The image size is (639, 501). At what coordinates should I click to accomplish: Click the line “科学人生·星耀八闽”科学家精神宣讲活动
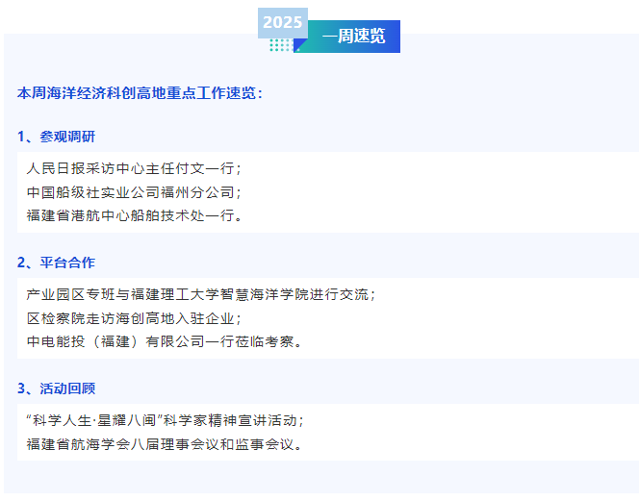pos(166,420)
